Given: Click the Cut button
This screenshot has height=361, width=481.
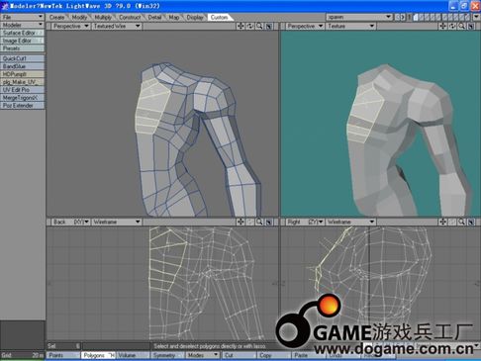Looking at the screenshot, I should tap(239, 355).
